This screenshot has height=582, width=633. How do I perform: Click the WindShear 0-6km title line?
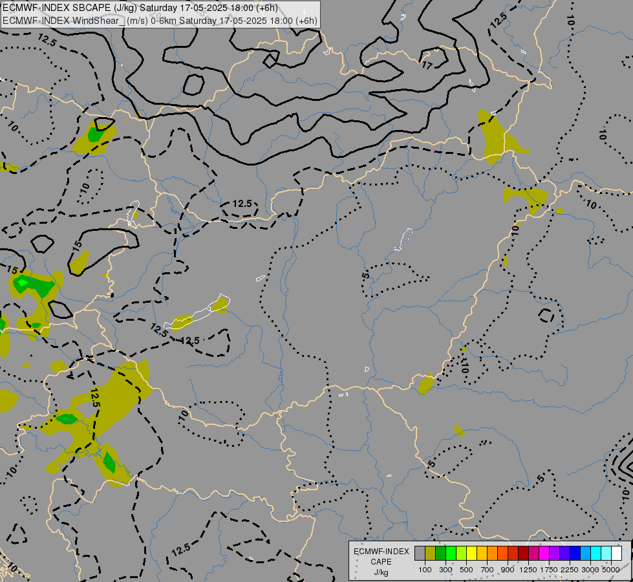(x=160, y=21)
